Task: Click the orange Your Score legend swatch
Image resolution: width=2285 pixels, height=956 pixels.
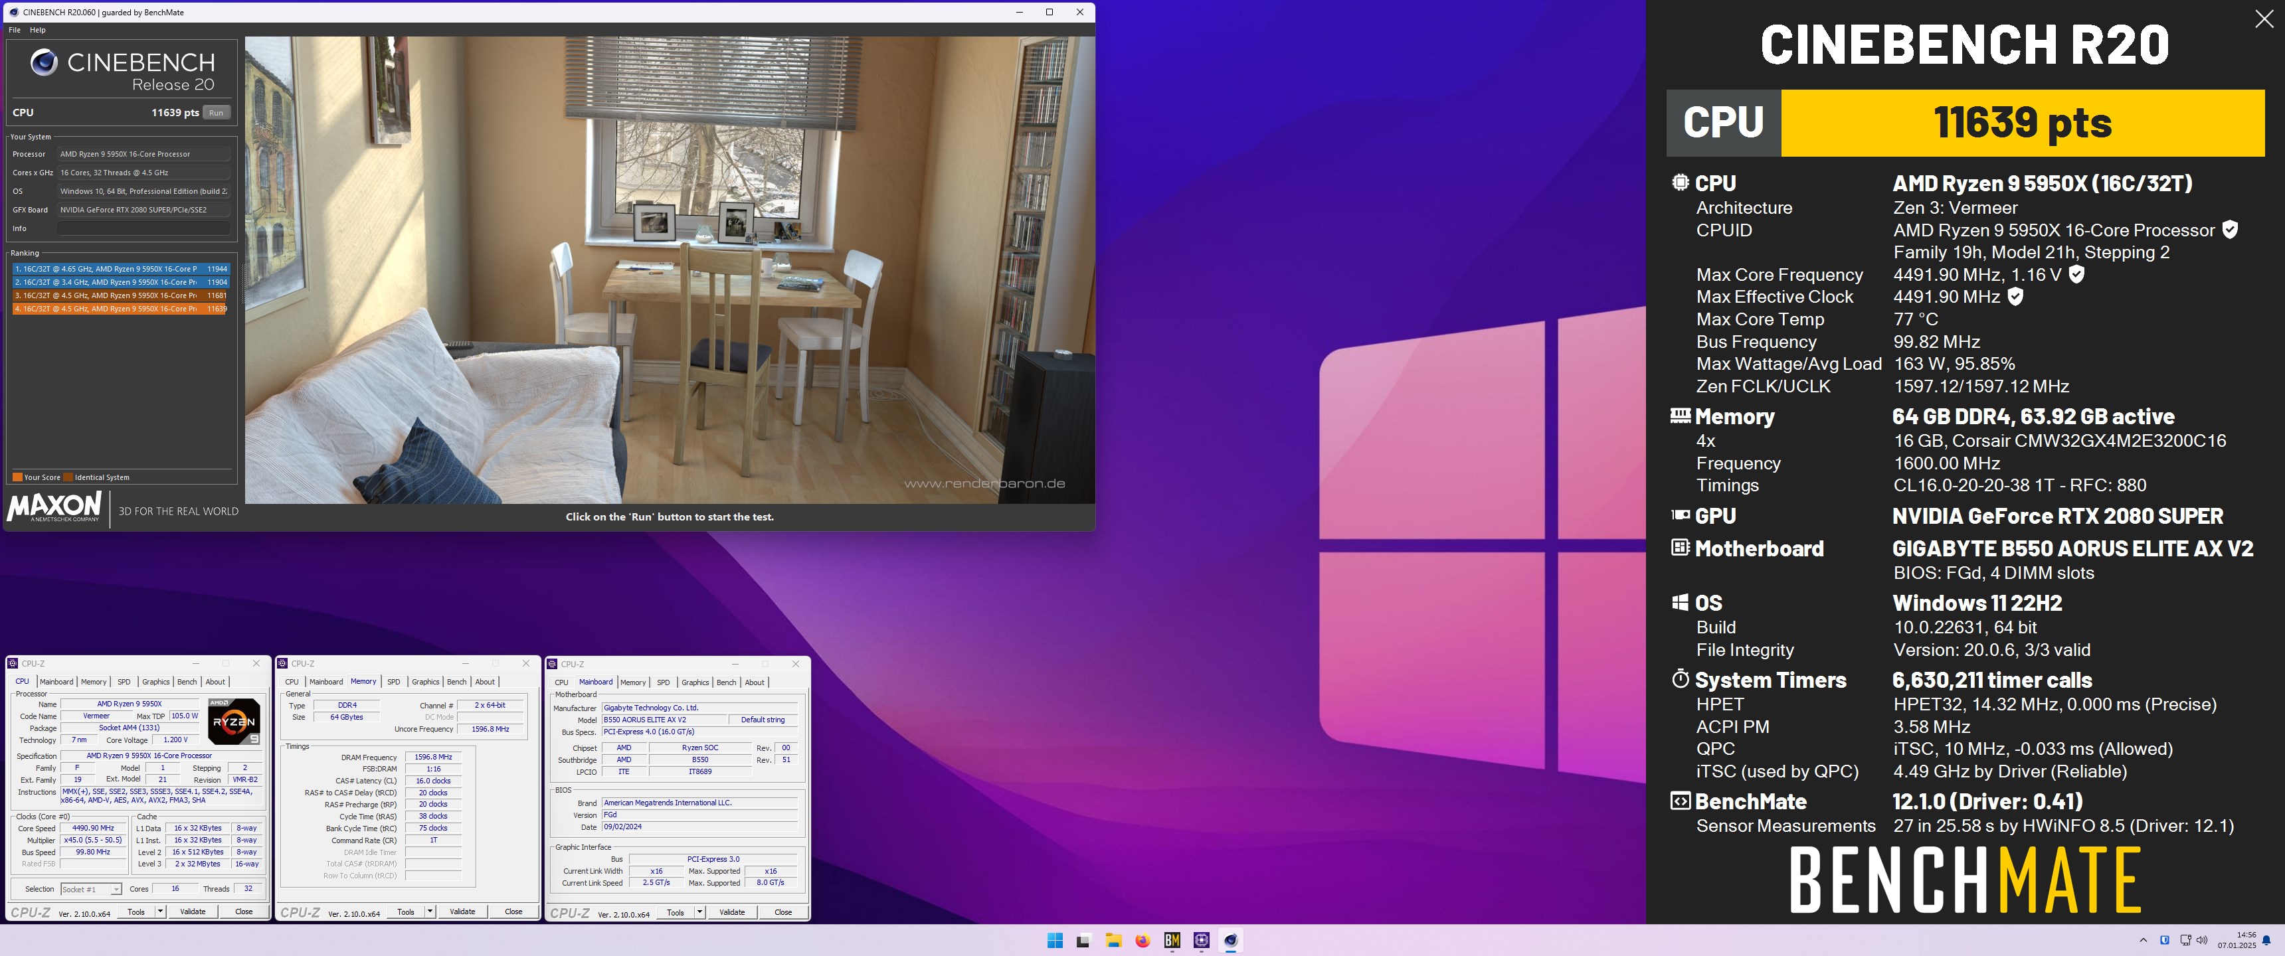Action: pyautogui.click(x=17, y=477)
